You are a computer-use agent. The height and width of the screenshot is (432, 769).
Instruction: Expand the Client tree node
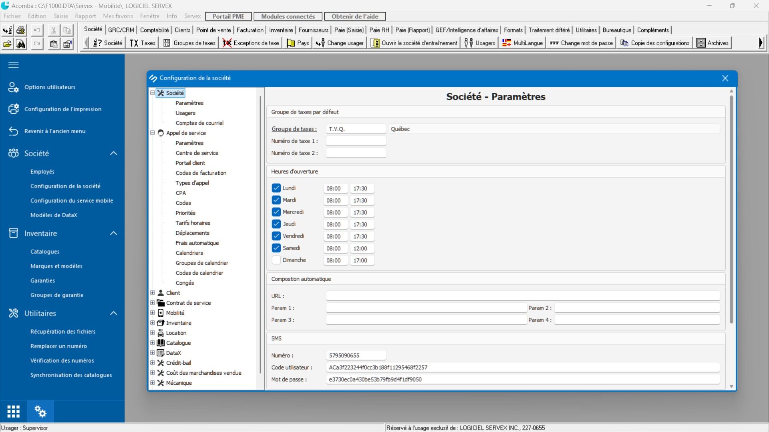[x=152, y=293]
